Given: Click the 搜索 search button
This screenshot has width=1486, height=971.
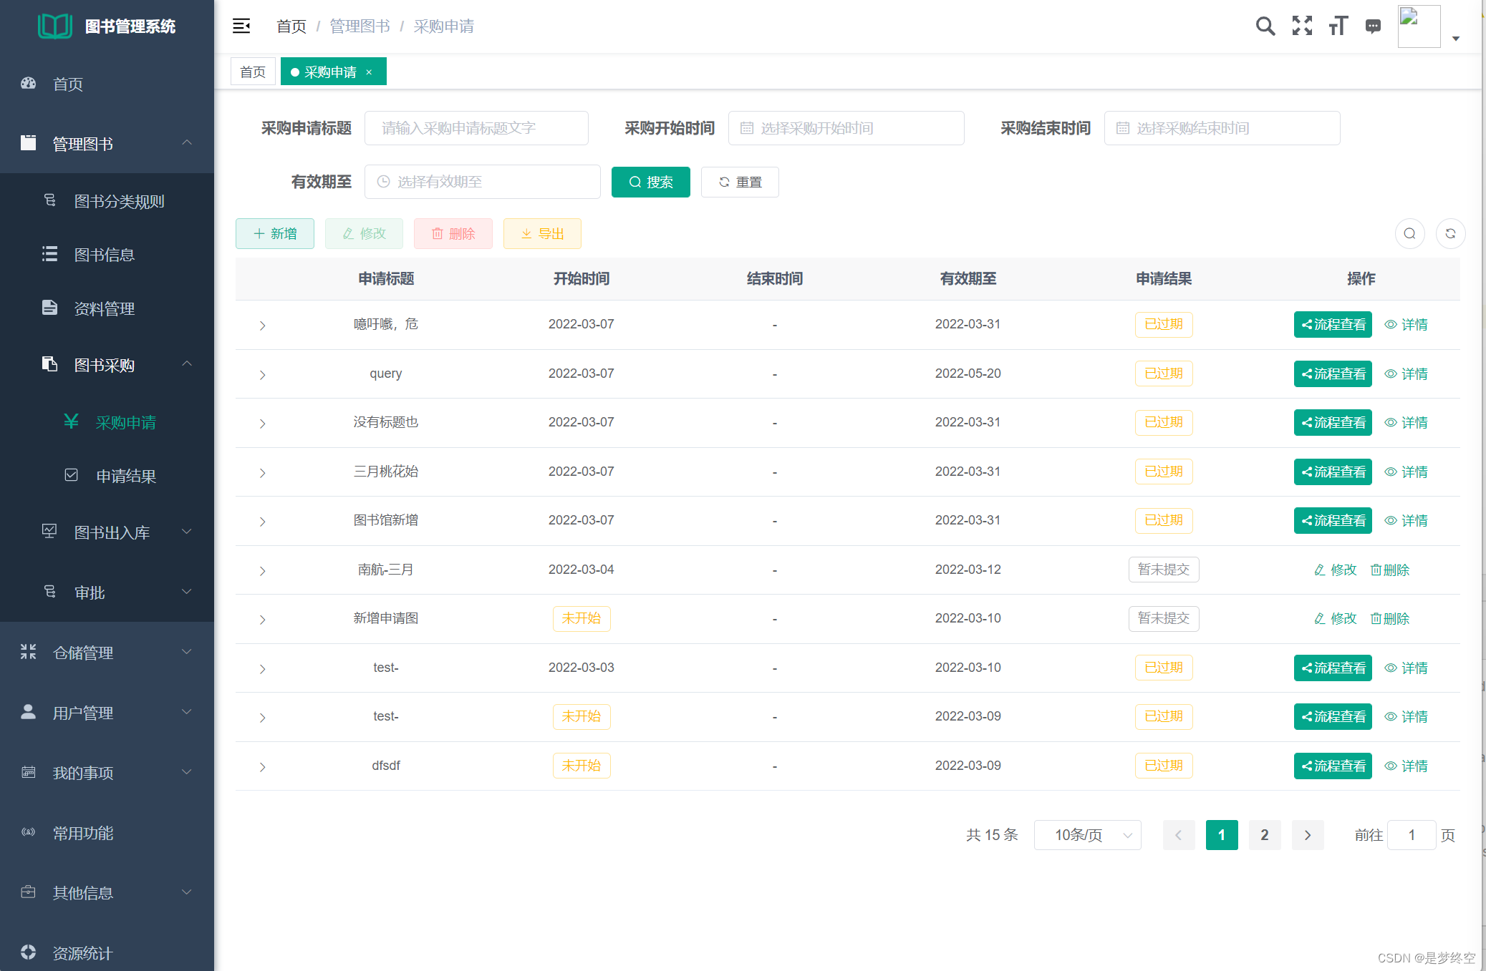Looking at the screenshot, I should (x=650, y=182).
